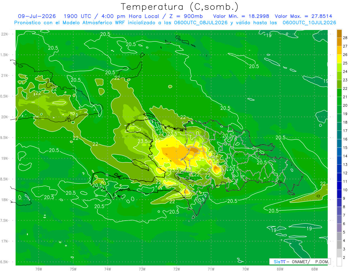Pick the green colorbar segment between 21 and 22
This screenshot has width=353, height=273.
(339, 93)
